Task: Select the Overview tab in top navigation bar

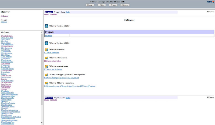Action: 49,12
